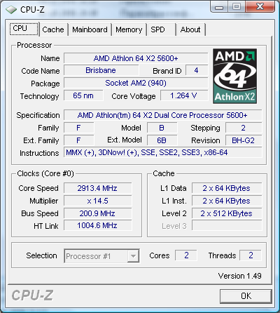
Task: Click the Multiplier value x 14.5
Action: (x=97, y=201)
